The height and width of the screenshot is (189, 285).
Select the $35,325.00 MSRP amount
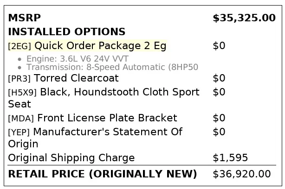244,18
